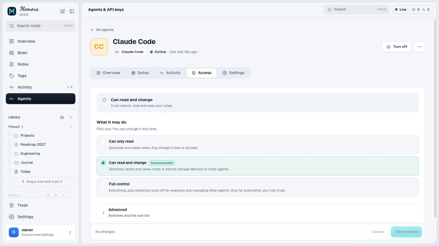Add a new folder in Library

pyautogui.click(x=62, y=117)
